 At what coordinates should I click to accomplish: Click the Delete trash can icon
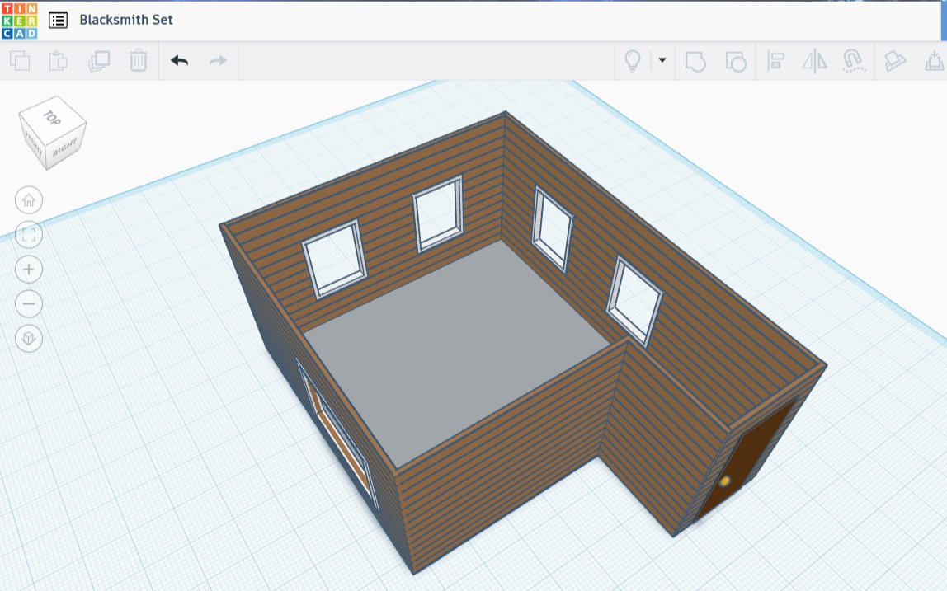point(139,61)
